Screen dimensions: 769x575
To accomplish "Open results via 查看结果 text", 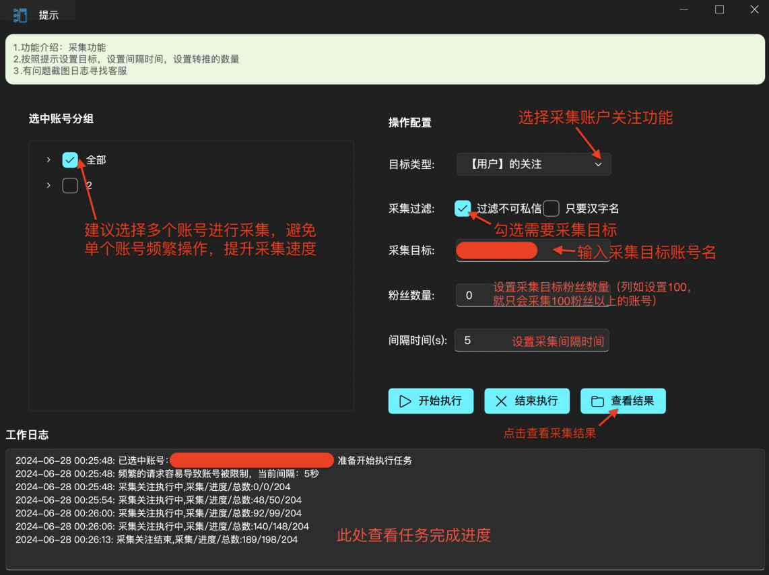I will pyautogui.click(x=632, y=401).
